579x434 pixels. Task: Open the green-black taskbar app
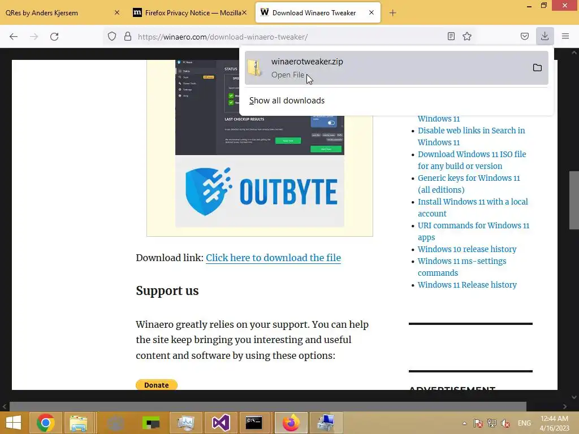pyautogui.click(x=151, y=423)
